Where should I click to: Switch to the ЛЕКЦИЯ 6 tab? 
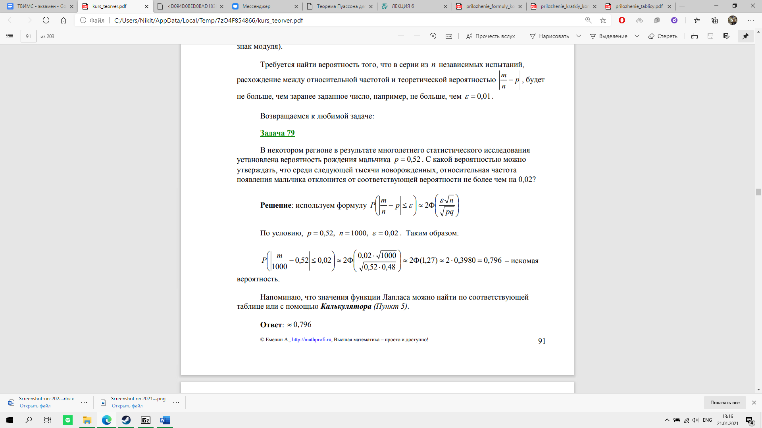pyautogui.click(x=414, y=6)
